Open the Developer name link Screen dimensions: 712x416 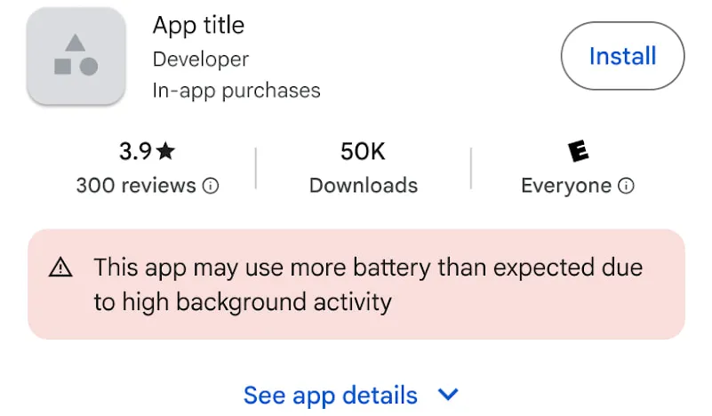201,60
